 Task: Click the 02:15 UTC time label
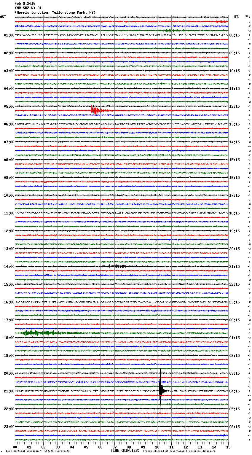tap(235, 356)
